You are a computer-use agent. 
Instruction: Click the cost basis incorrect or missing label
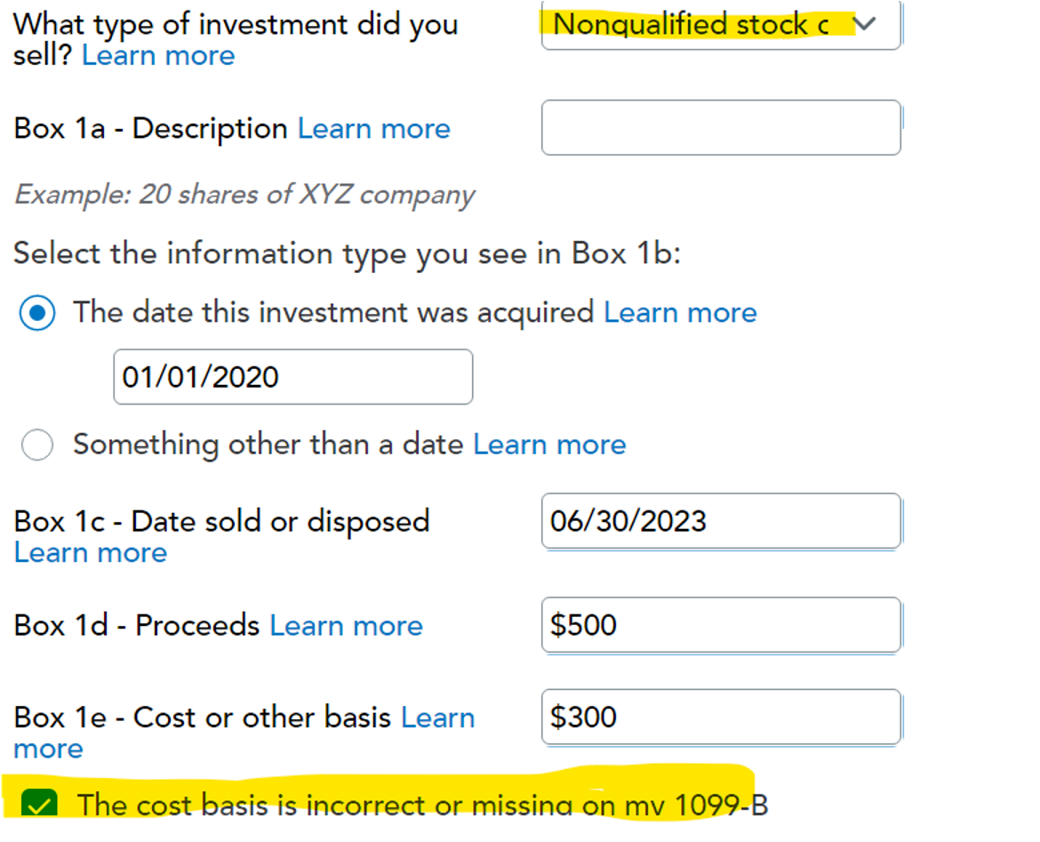(422, 806)
